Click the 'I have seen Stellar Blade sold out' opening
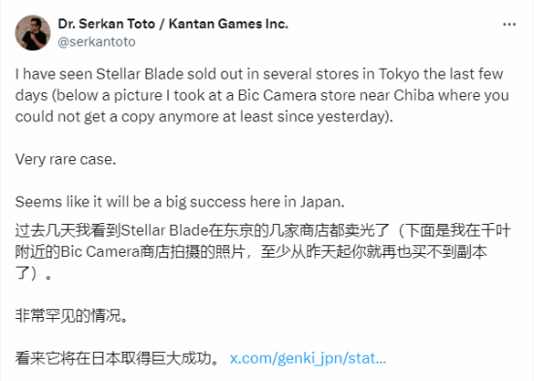The width and height of the screenshot is (534, 381). [x=128, y=74]
